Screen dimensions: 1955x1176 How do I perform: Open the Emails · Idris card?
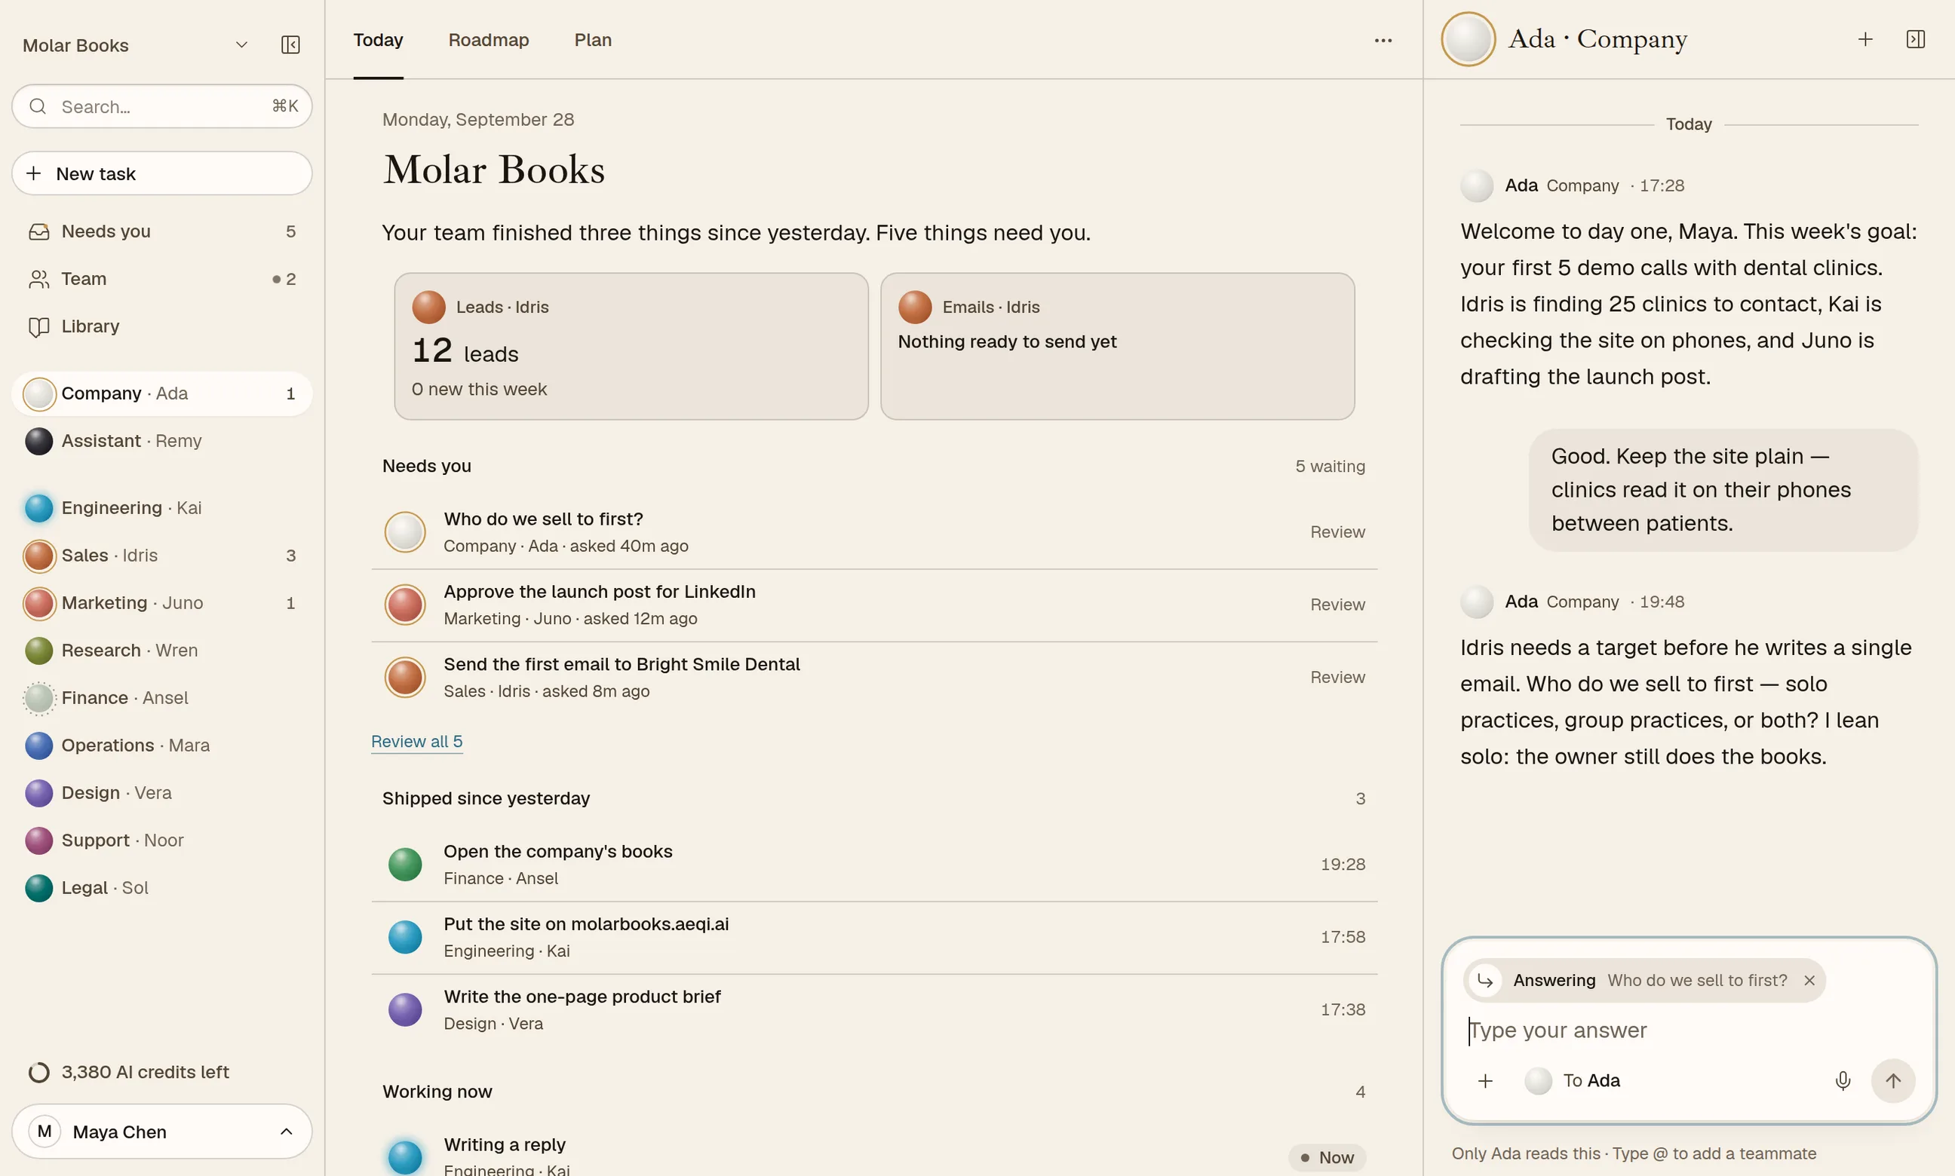[x=1117, y=346]
